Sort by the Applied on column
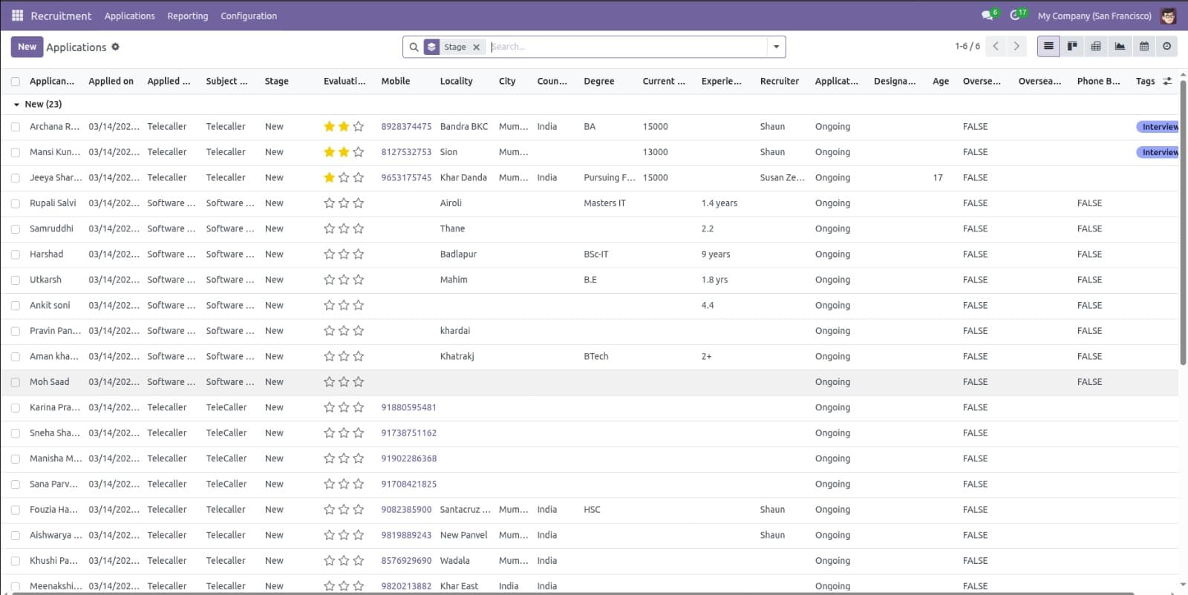Screen dimensions: 1188x595 coord(111,82)
